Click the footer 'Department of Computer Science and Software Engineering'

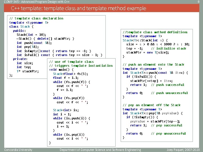pos(100,150)
